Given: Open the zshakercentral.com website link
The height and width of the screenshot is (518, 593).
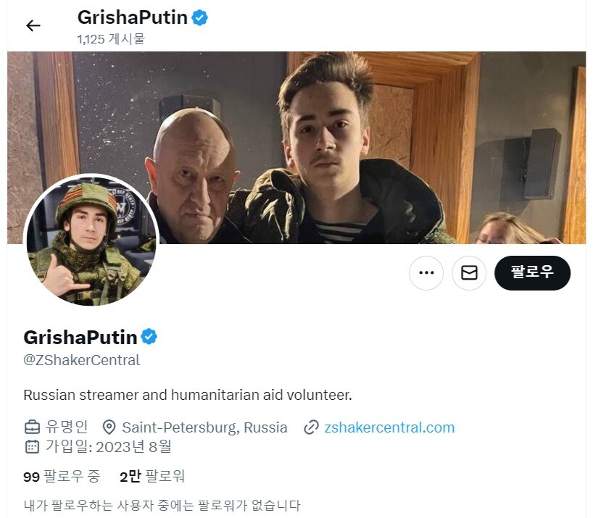Looking at the screenshot, I should (389, 427).
